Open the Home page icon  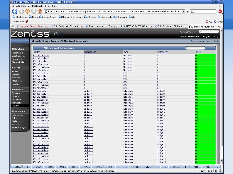coord(40,11)
